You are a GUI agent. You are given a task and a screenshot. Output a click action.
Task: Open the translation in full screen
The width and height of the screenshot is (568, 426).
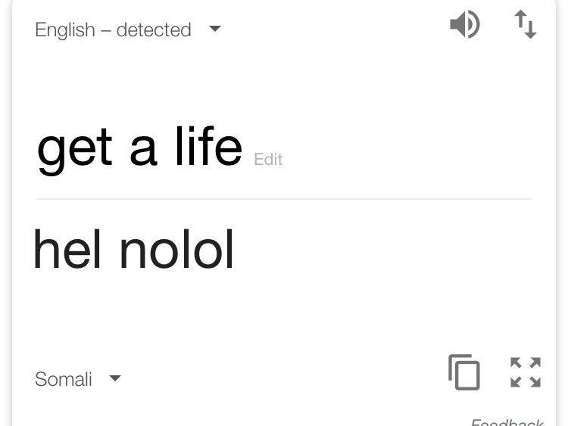(x=526, y=372)
